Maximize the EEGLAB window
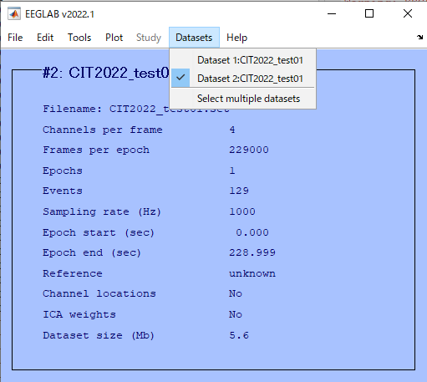 369,13
